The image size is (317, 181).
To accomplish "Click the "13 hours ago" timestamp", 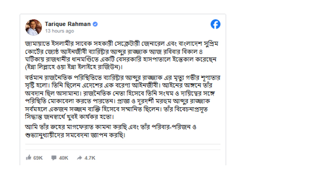I will click(59, 31).
